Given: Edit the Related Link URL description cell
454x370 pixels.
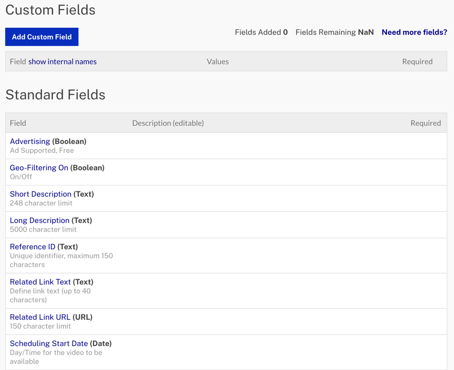Looking at the screenshot, I should click(x=261, y=322).
